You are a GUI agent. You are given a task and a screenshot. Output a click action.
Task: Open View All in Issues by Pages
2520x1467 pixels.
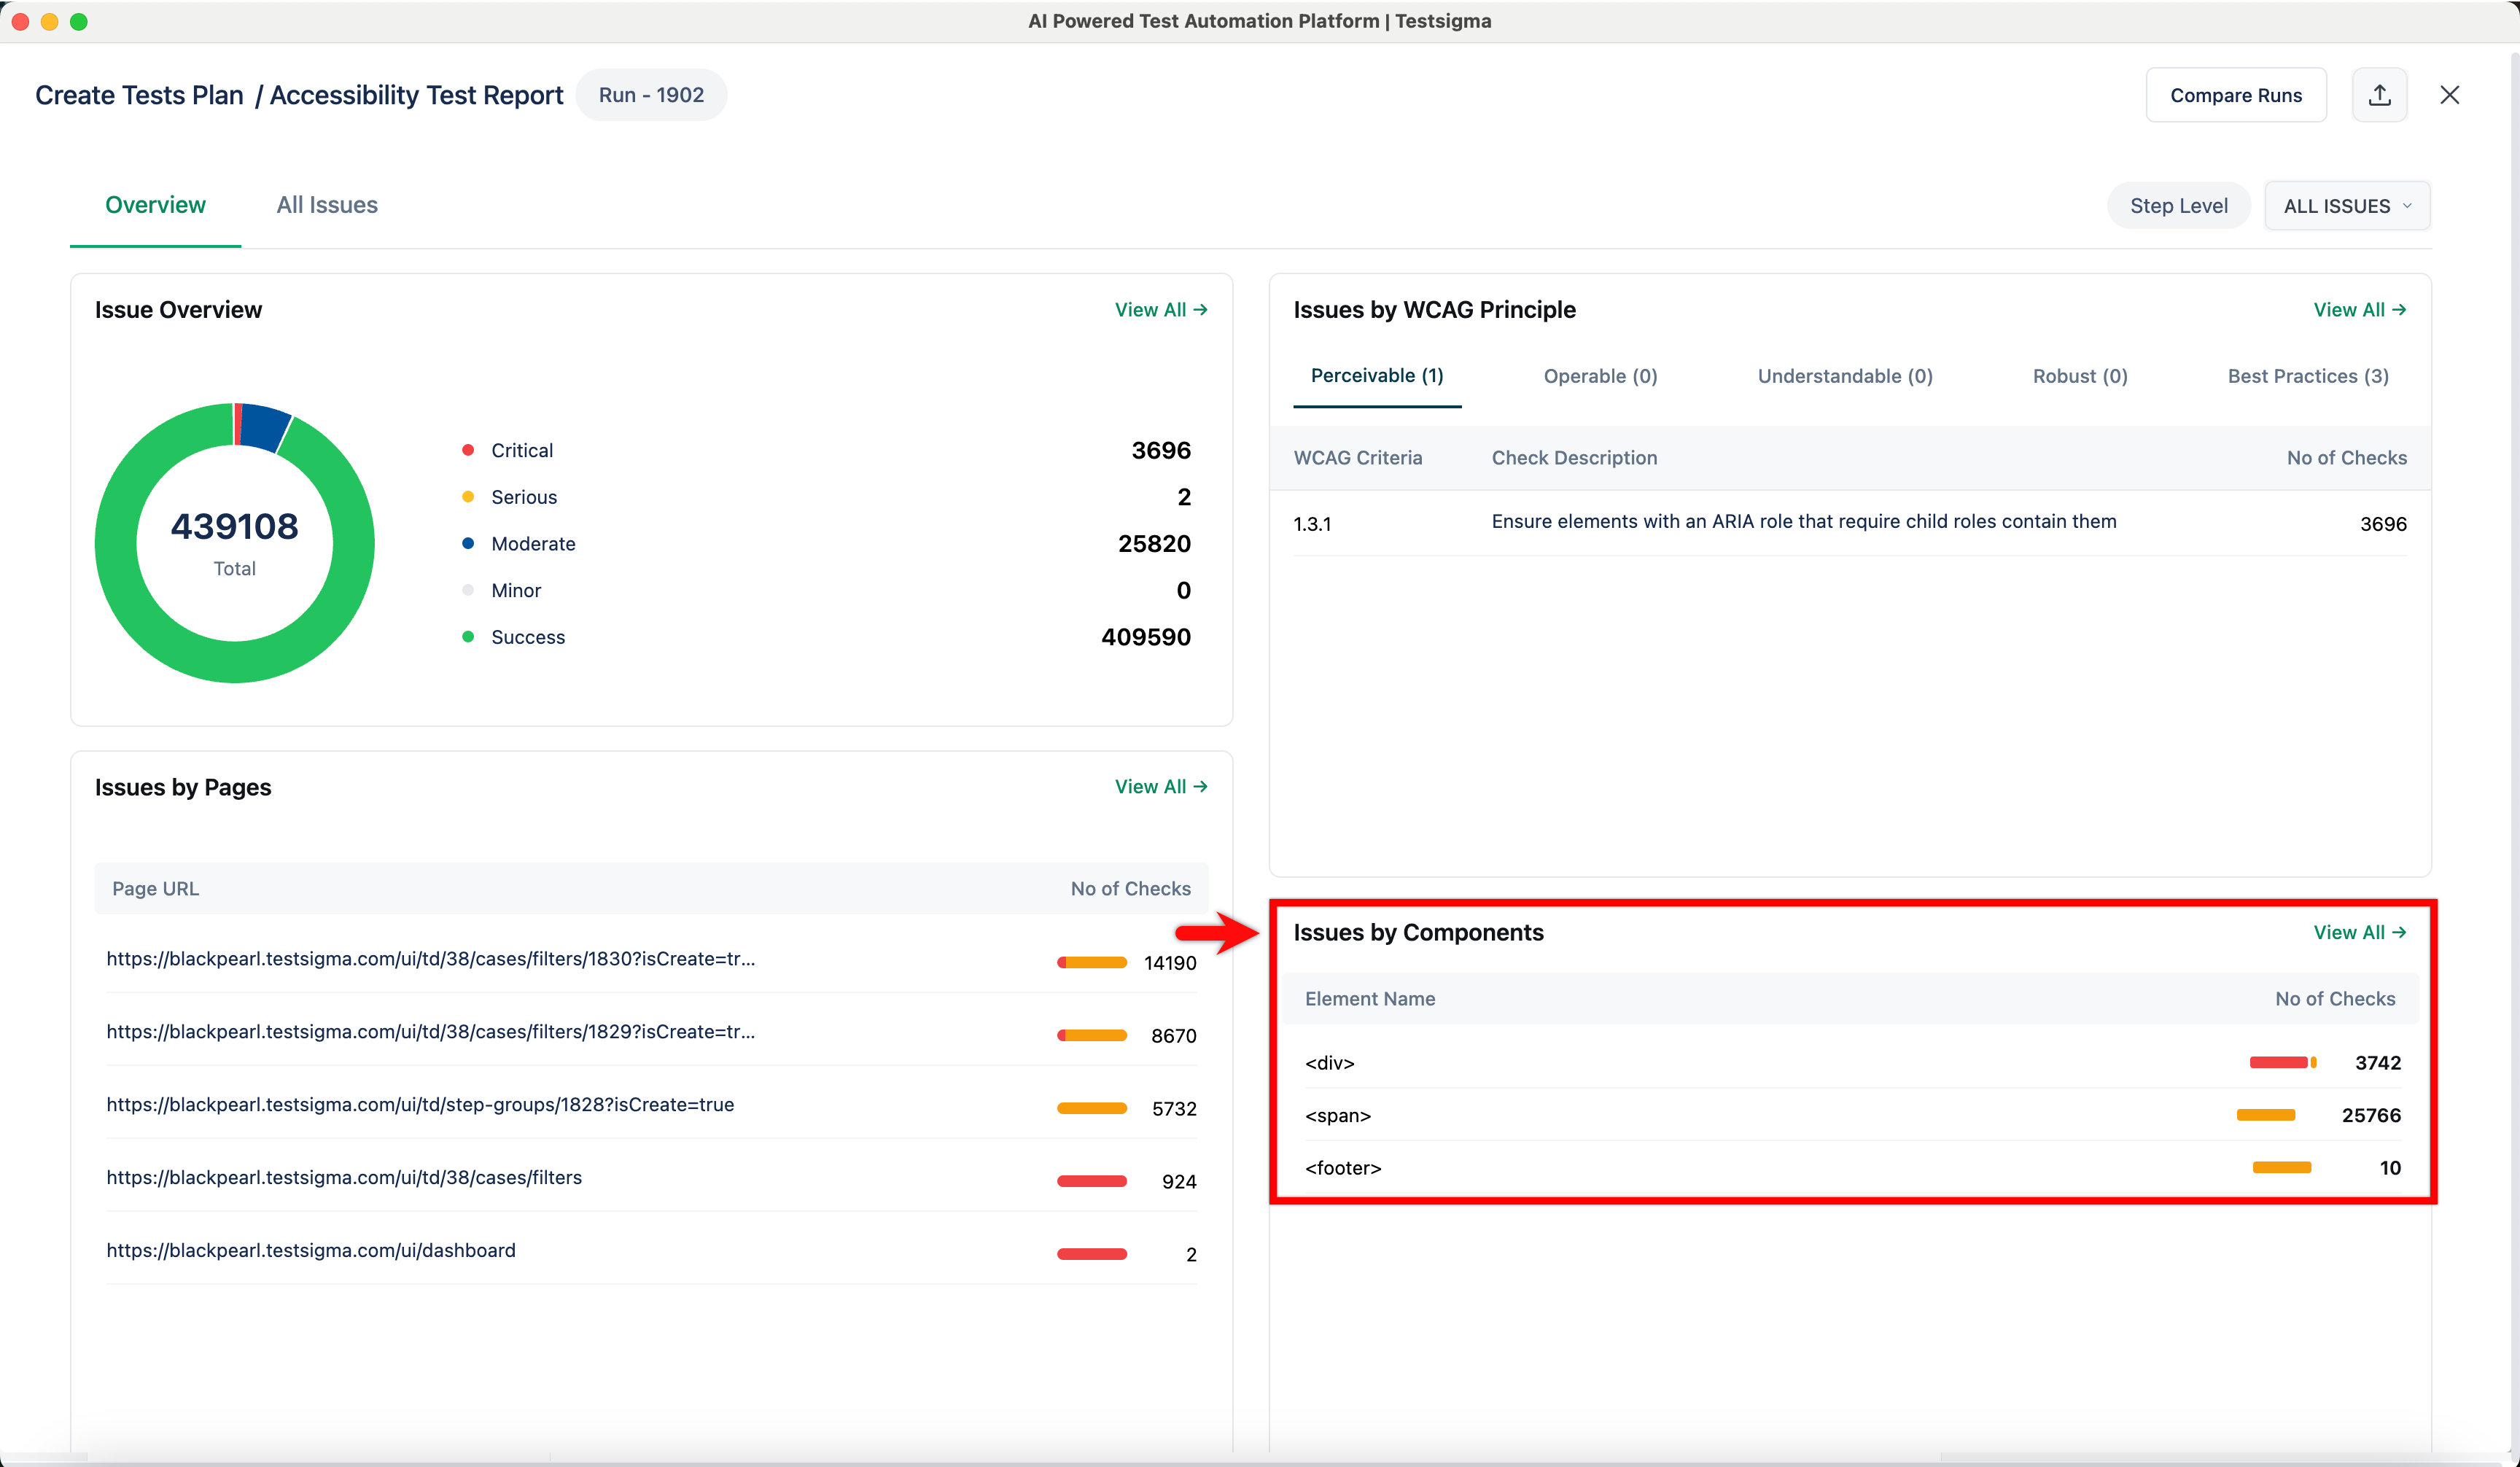click(x=1160, y=787)
